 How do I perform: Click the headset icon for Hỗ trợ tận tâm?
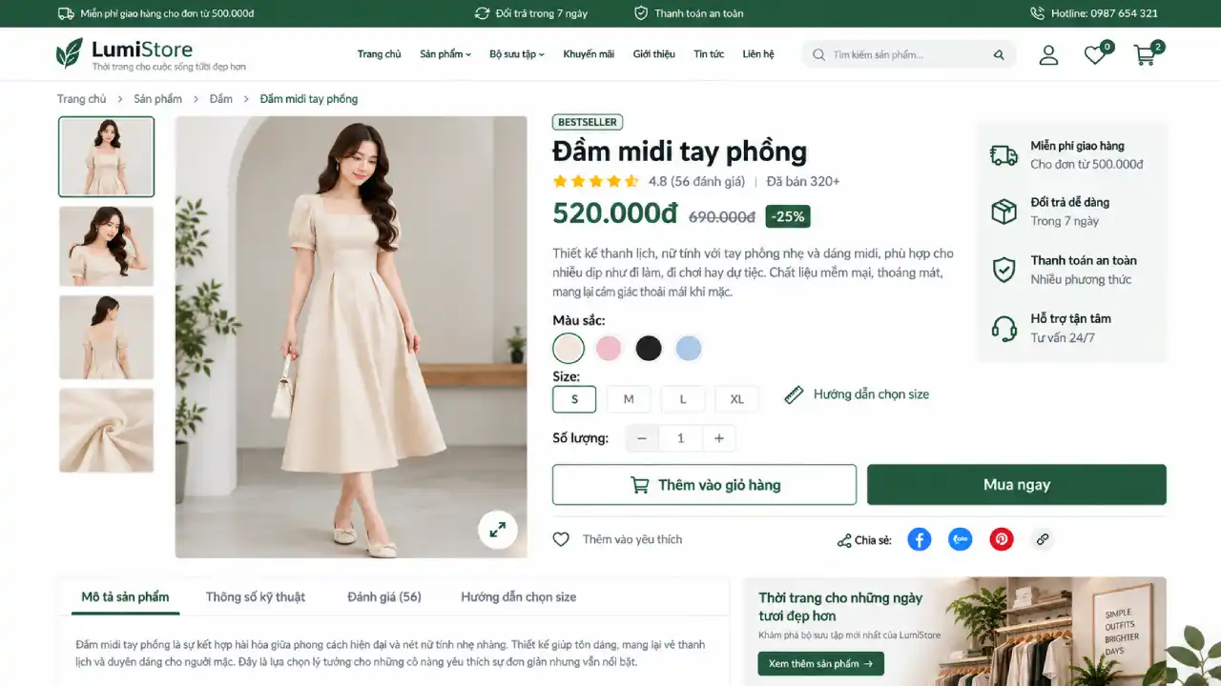(x=1004, y=329)
